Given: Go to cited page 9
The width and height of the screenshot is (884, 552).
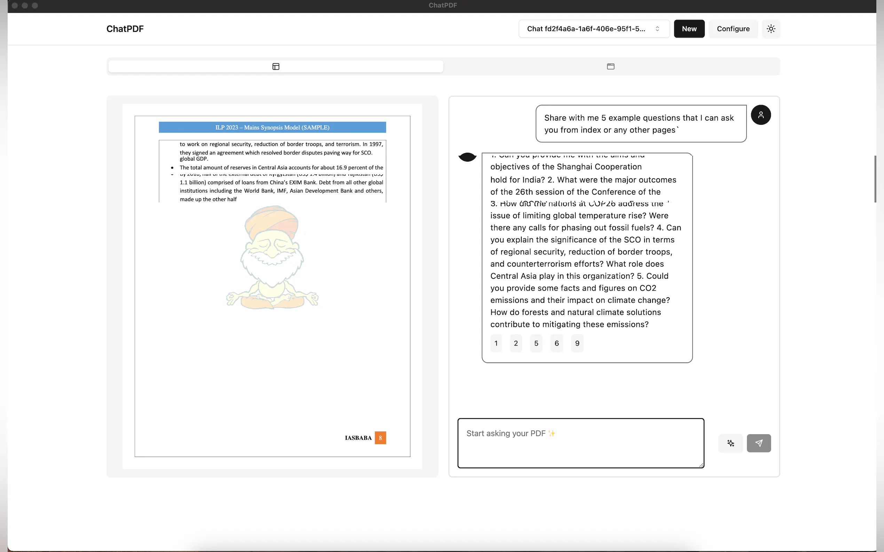Looking at the screenshot, I should pos(577,343).
